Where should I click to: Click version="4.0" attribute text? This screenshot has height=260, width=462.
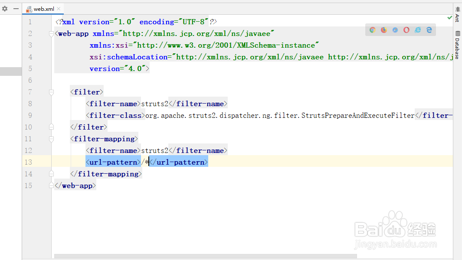point(118,68)
